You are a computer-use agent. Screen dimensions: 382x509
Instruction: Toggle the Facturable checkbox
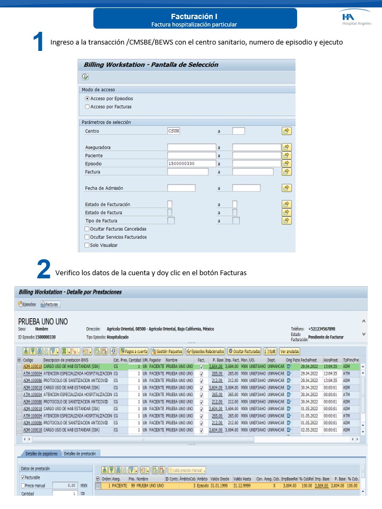tap(23, 478)
